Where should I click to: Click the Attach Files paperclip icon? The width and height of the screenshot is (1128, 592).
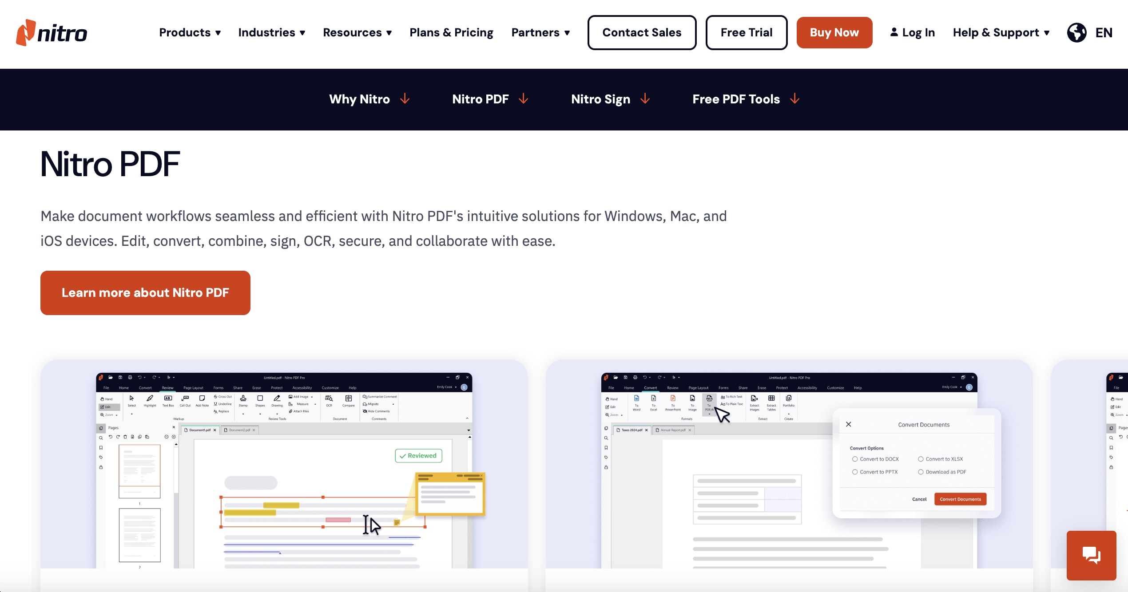tap(290, 411)
